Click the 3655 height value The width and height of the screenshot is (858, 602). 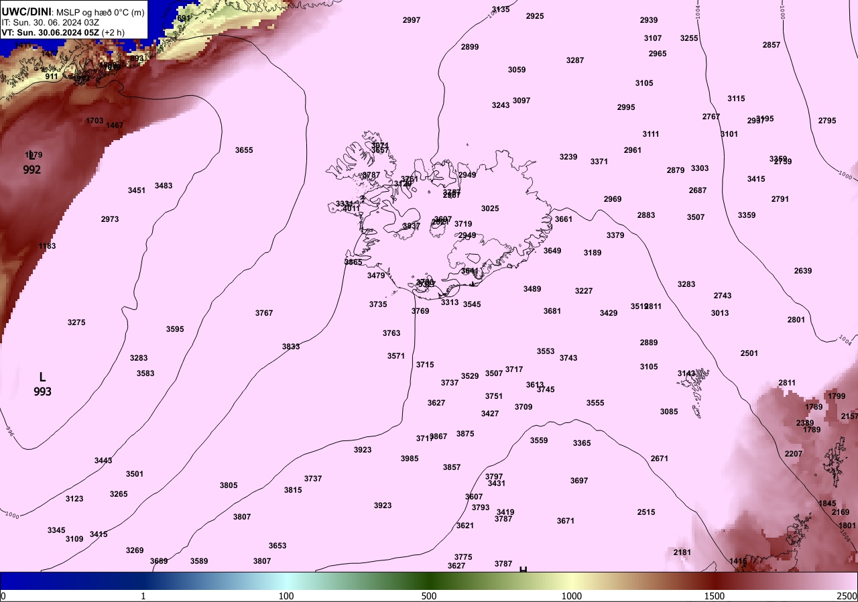(244, 150)
